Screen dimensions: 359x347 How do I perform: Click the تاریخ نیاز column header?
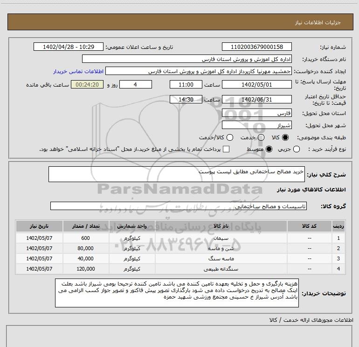[x=39, y=226]
